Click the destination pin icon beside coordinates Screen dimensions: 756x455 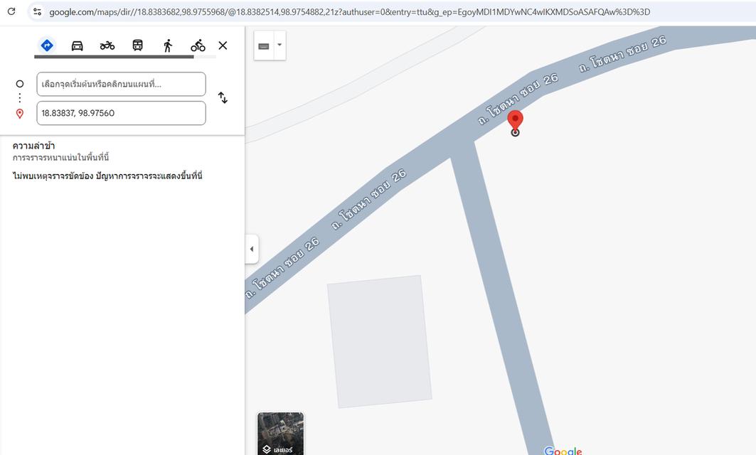pos(20,114)
